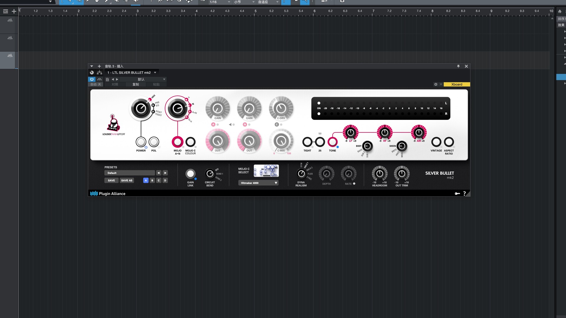Click the MOJO C SELECT circuit thumbnail
566x318 pixels.
pos(266,171)
